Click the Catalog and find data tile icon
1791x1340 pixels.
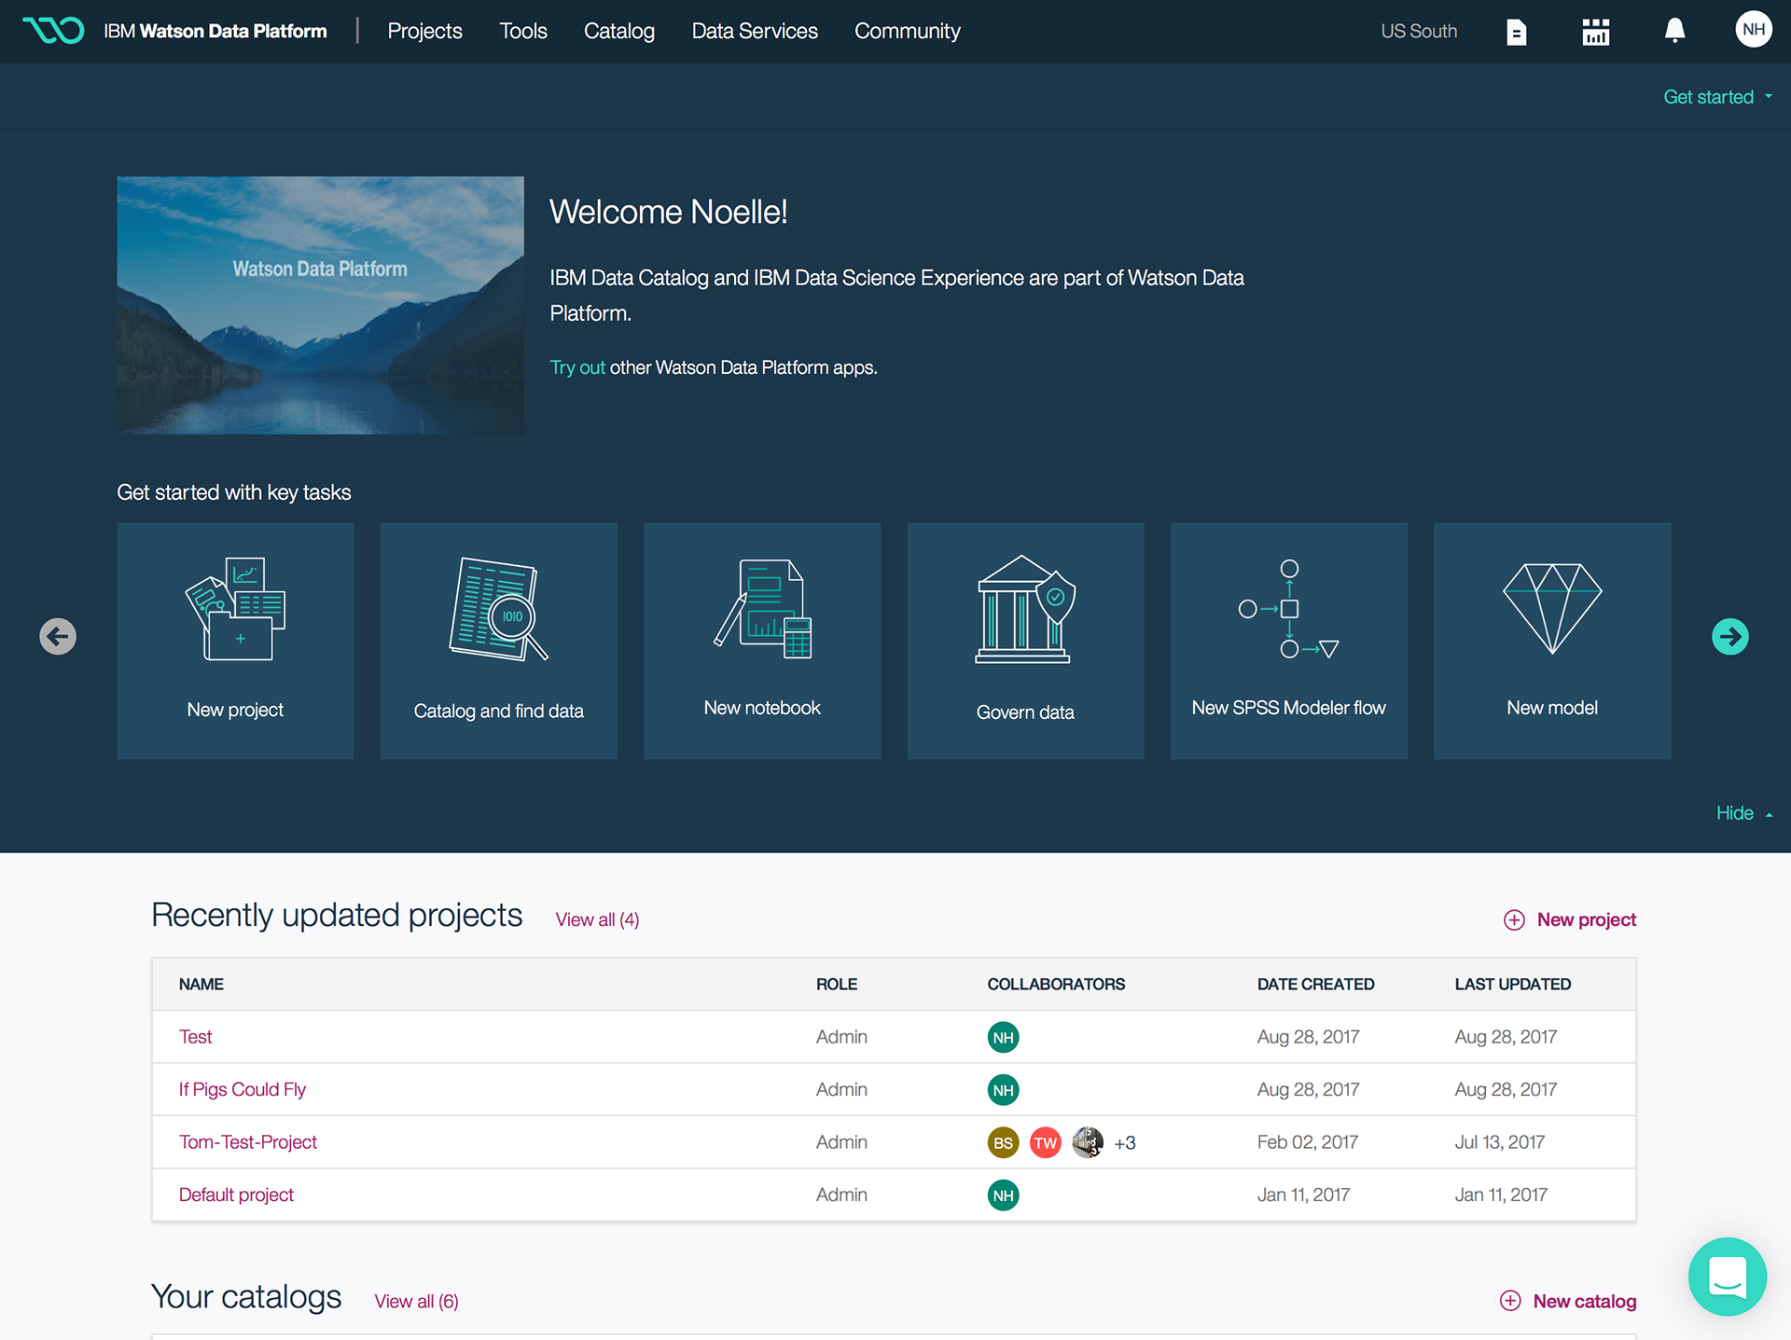[x=498, y=609]
